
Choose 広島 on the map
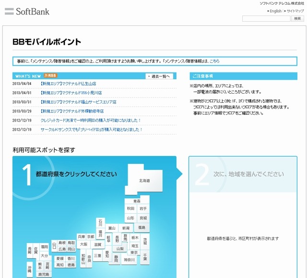click(x=62, y=249)
